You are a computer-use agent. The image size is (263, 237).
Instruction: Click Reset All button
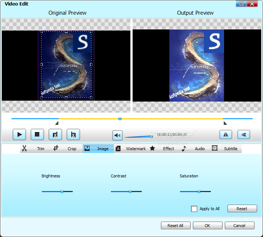pyautogui.click(x=176, y=225)
